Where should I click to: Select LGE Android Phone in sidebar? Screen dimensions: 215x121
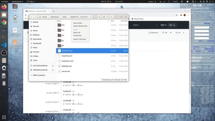pyautogui.click(x=40, y=66)
